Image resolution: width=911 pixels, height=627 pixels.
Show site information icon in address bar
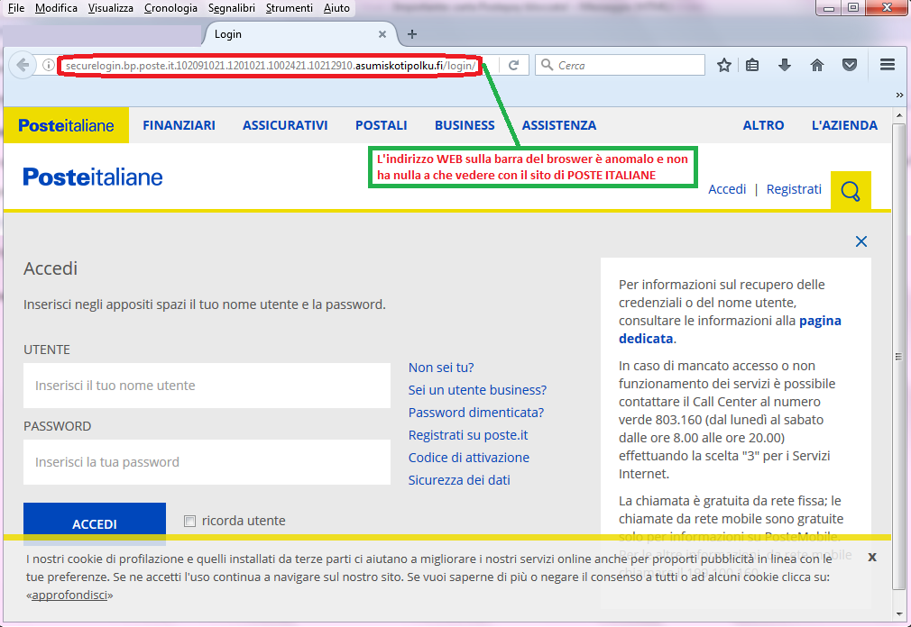[49, 65]
